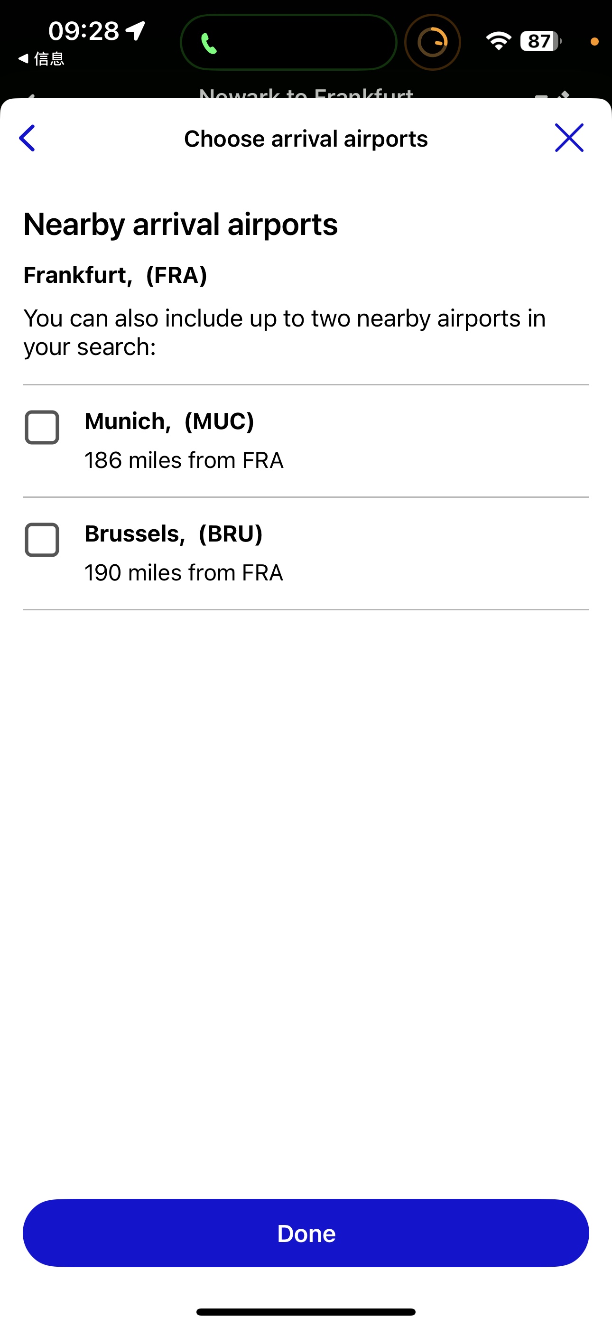612x1327 pixels.
Task: Select the Munich, (MUC) label text
Action: 169,421
